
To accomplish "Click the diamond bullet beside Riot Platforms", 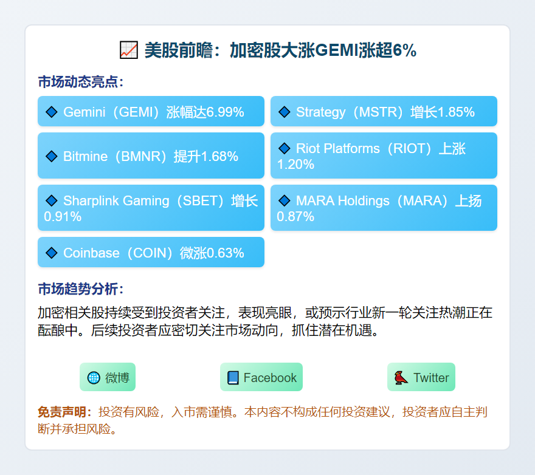I will click(285, 148).
